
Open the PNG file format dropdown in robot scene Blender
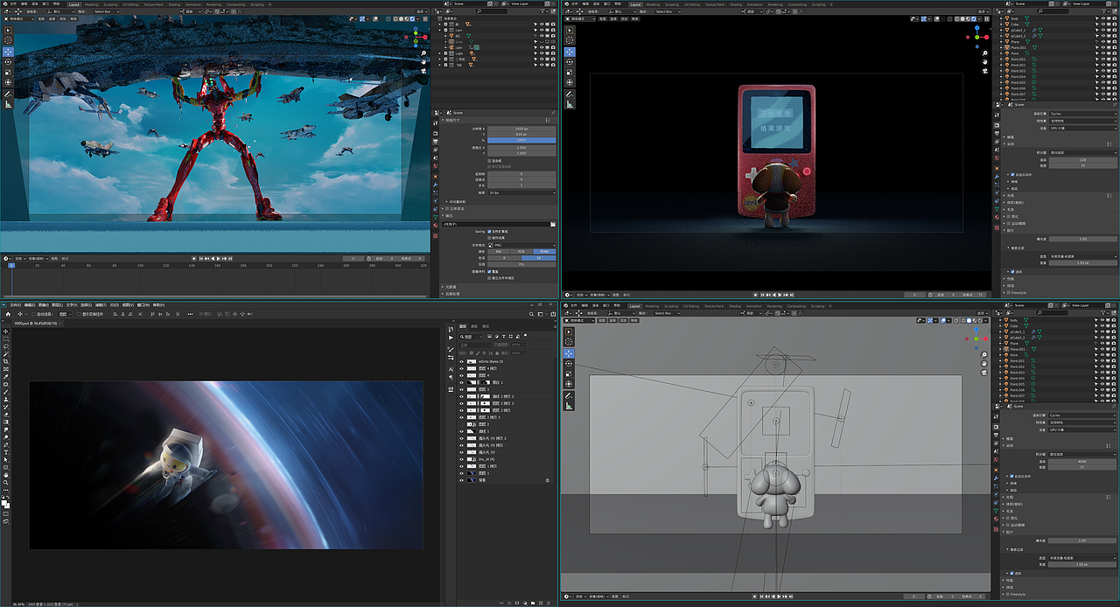521,245
